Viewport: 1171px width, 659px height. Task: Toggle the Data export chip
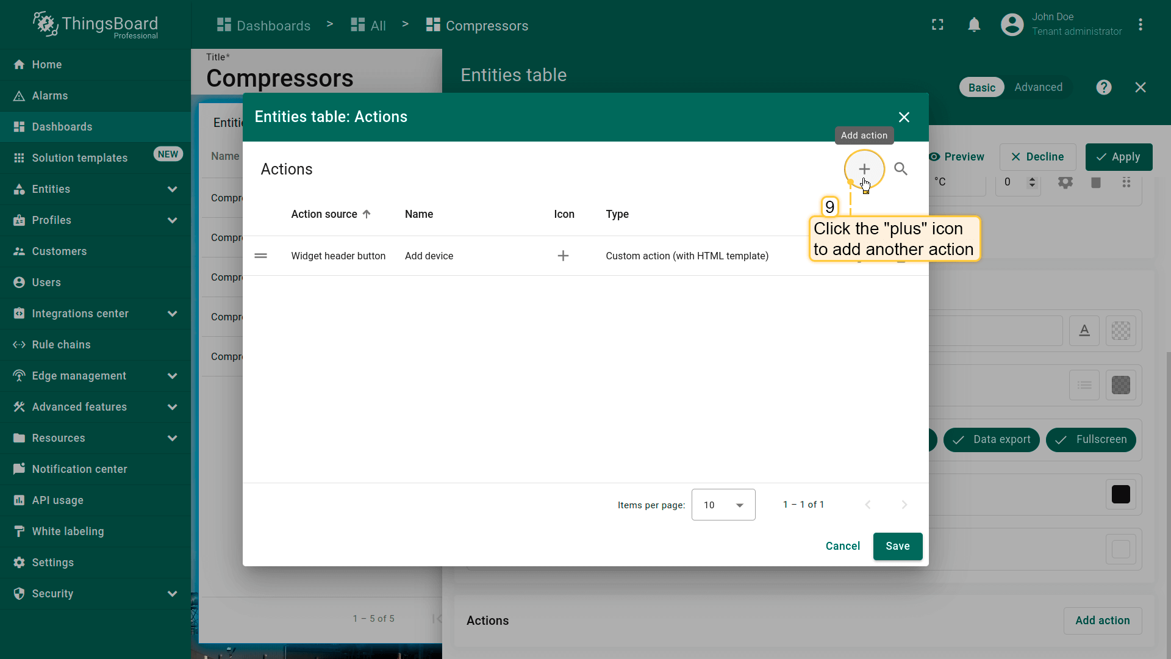pyautogui.click(x=991, y=439)
